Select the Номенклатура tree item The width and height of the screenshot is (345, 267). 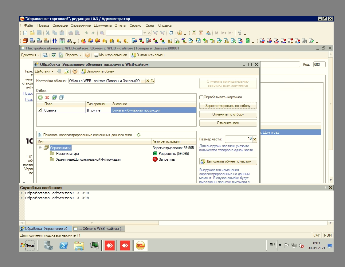[x=67, y=154]
